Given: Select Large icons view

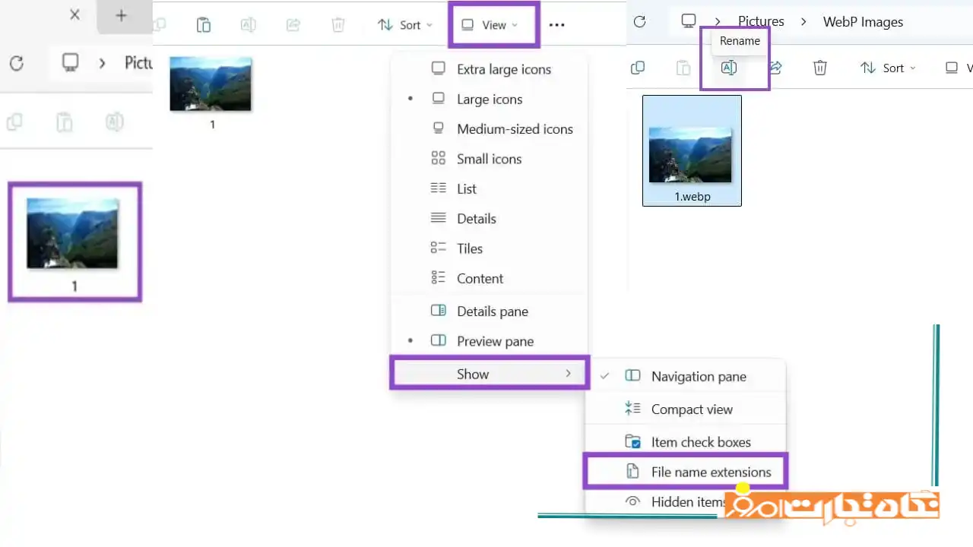Looking at the screenshot, I should point(490,99).
